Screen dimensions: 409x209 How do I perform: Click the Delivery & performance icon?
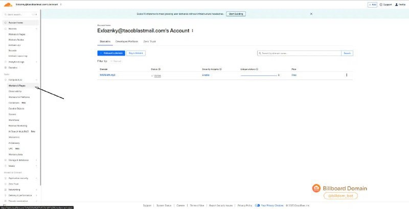point(6,195)
